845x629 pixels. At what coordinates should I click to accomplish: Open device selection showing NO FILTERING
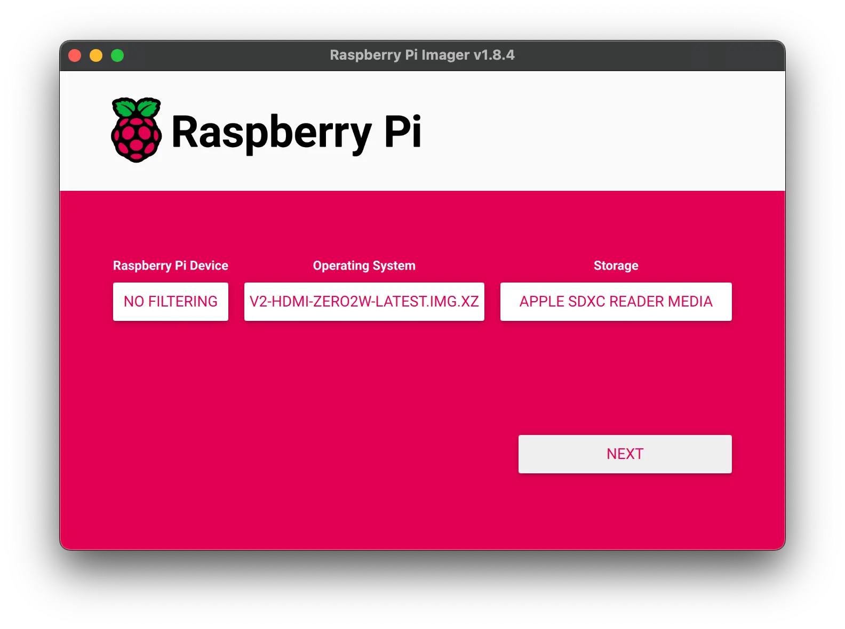[x=171, y=302]
